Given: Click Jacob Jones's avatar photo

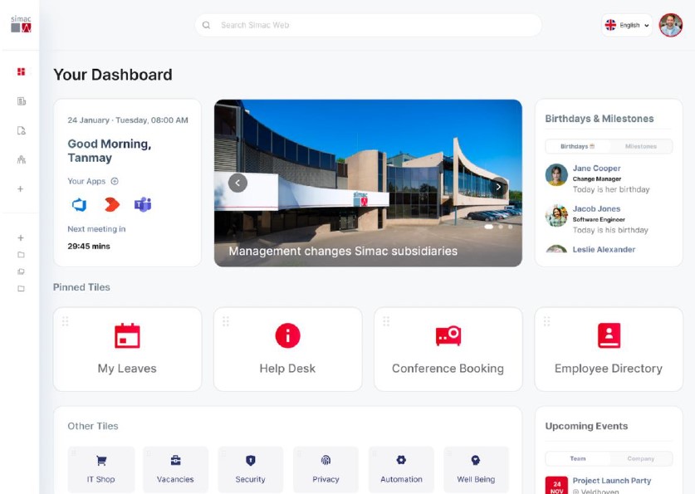Looking at the screenshot, I should tap(556, 216).
